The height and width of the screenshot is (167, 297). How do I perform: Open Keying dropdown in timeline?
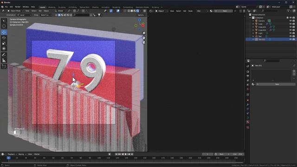[22, 154]
